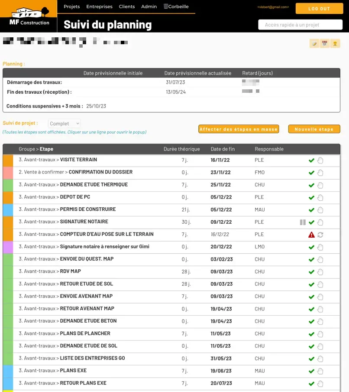Open the LISTE DES ENTREPRISES GO row
Screen dimensions: 349x392
pos(171,359)
